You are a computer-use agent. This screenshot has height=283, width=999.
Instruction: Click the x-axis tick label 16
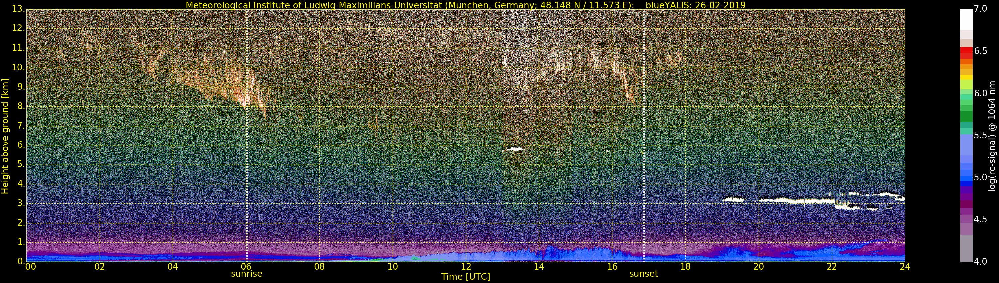pos(612,266)
